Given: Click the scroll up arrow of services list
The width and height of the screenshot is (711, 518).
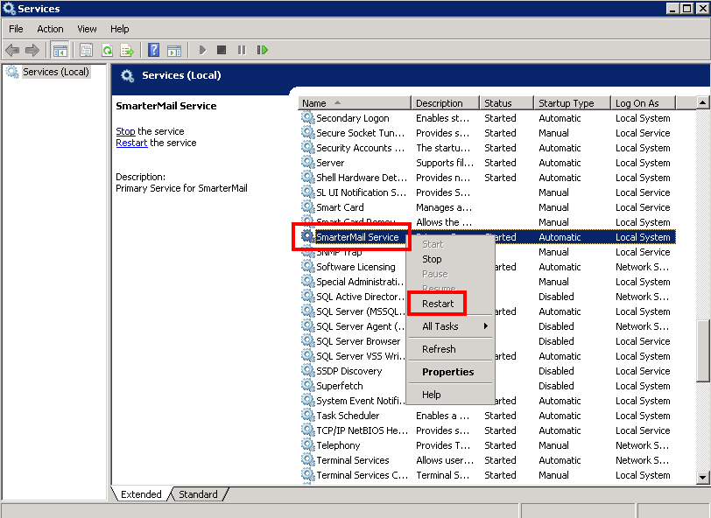Looking at the screenshot, I should click(x=703, y=103).
